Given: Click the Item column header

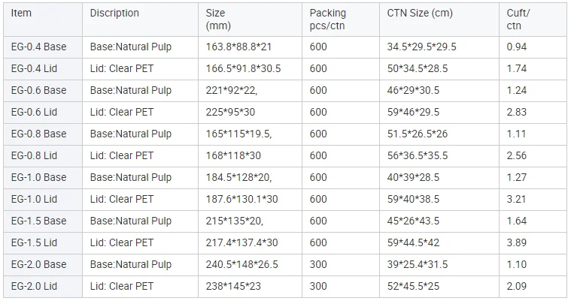Looking at the screenshot, I should point(21,13).
